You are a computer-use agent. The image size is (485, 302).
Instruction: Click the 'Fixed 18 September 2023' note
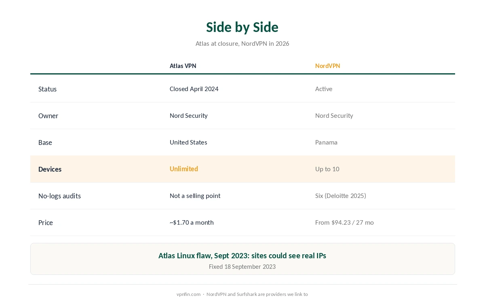pos(242,267)
